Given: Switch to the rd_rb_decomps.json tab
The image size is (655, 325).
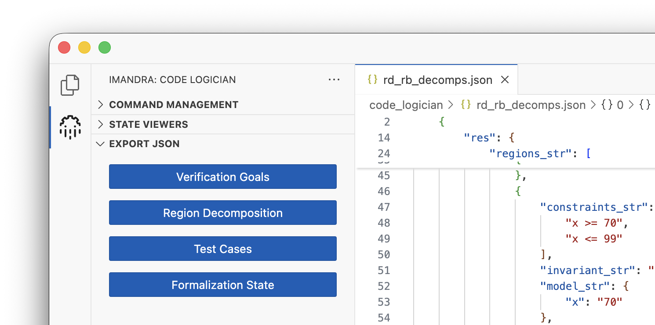Looking at the screenshot, I should (x=435, y=79).
